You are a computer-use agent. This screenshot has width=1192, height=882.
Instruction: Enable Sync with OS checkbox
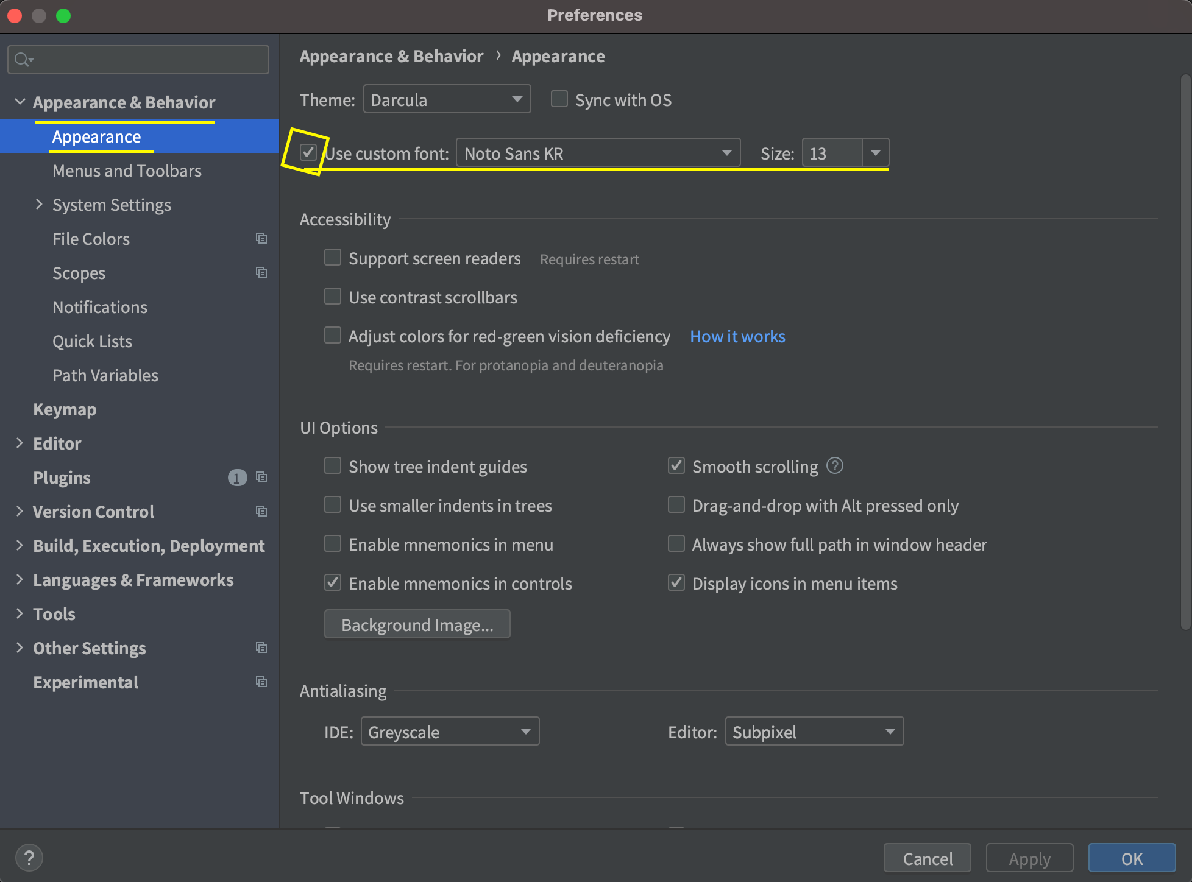pyautogui.click(x=559, y=99)
